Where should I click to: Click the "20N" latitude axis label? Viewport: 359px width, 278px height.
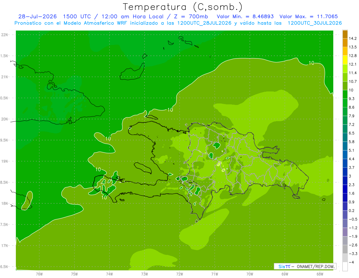4,119
